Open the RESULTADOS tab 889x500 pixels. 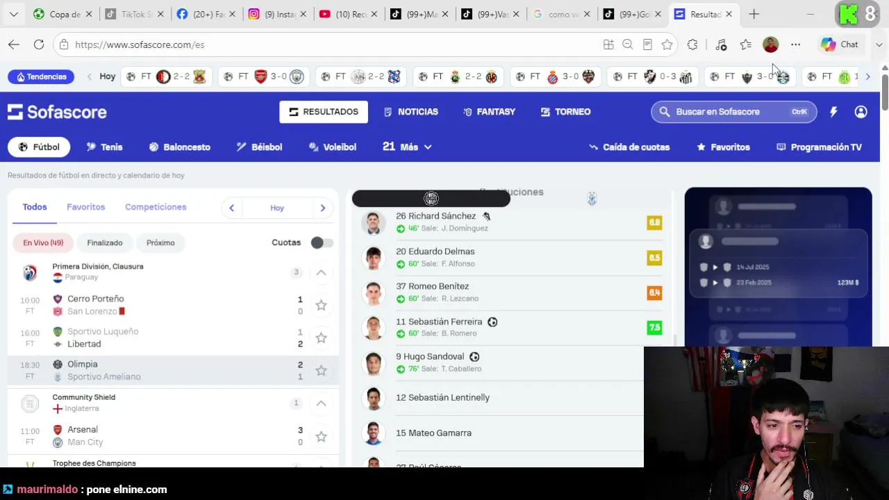[324, 112]
